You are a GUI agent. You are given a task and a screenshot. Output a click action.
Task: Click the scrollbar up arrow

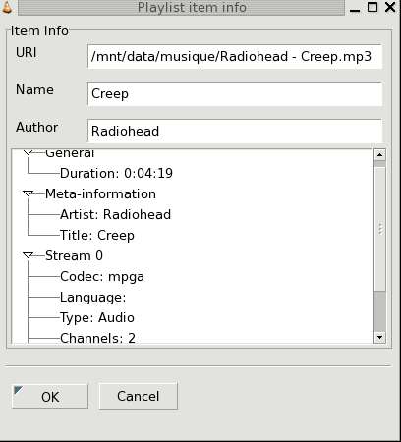pos(379,154)
